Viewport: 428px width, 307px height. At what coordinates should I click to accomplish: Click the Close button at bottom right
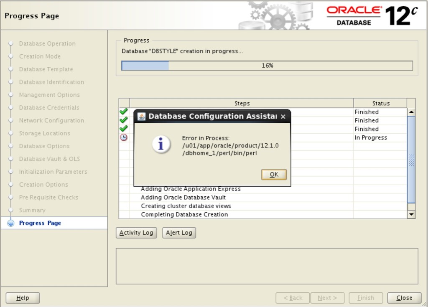pyautogui.click(x=404, y=298)
